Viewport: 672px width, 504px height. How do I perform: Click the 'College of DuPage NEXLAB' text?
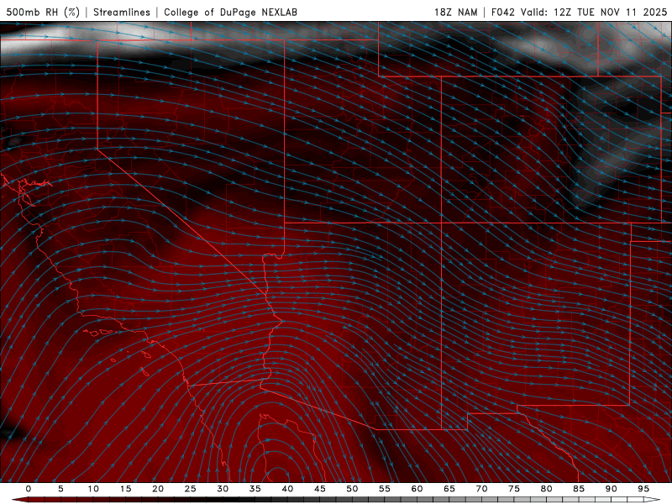tap(230, 12)
